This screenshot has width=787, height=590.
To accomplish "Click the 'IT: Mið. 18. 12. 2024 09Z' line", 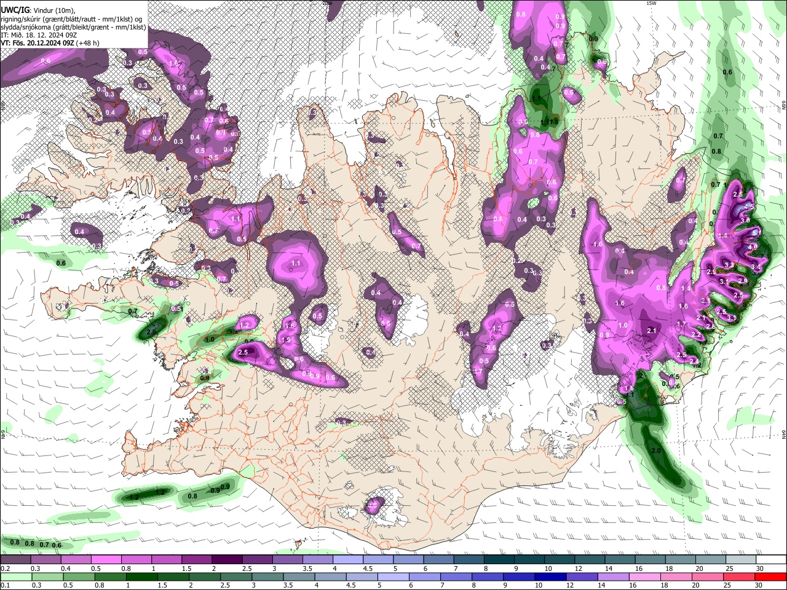I will (x=39, y=35).
